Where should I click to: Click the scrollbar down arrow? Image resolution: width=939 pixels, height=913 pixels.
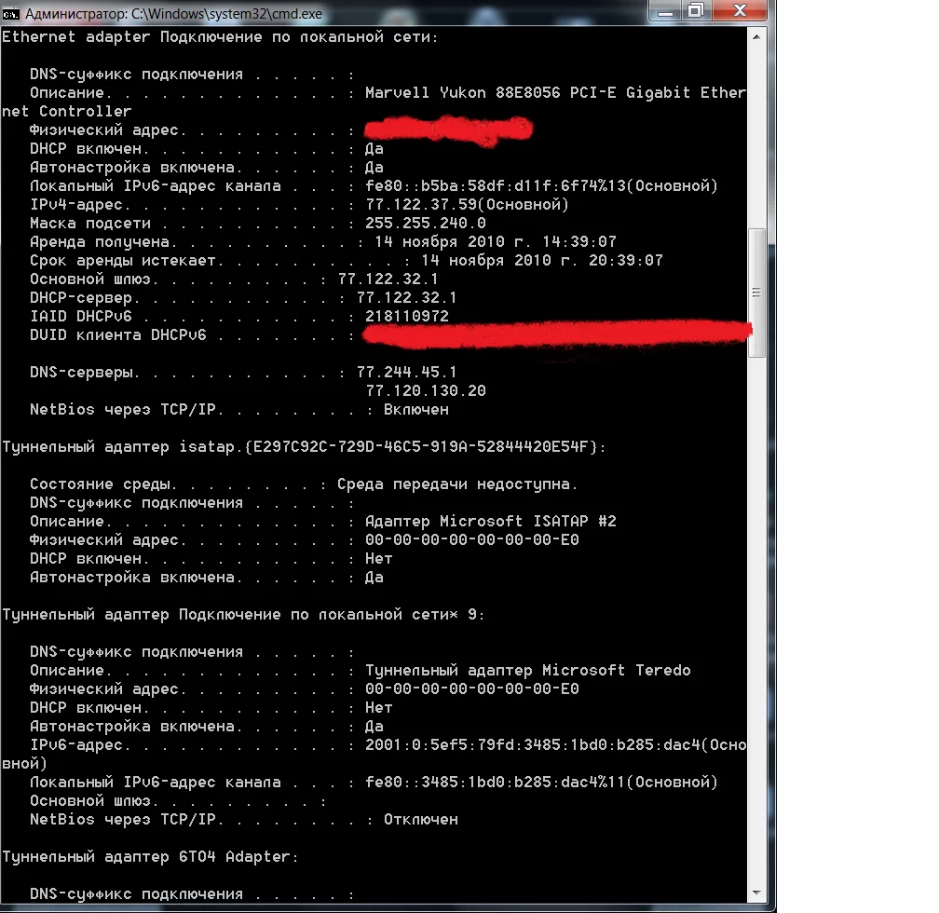pyautogui.click(x=757, y=893)
